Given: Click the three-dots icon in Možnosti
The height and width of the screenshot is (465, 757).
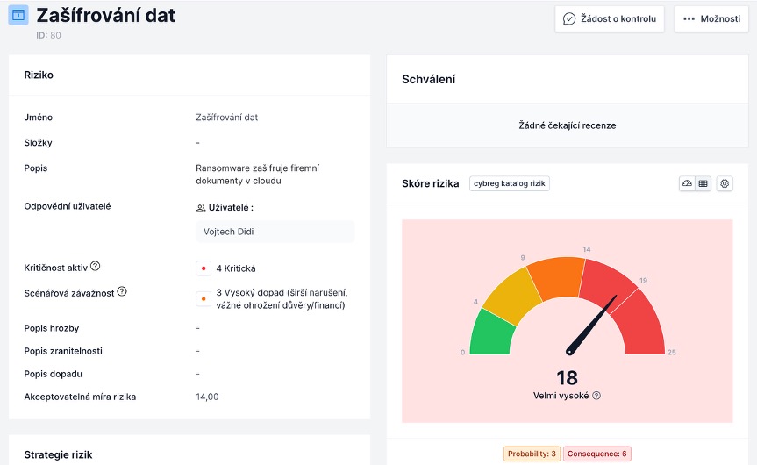Looking at the screenshot, I should [x=689, y=18].
